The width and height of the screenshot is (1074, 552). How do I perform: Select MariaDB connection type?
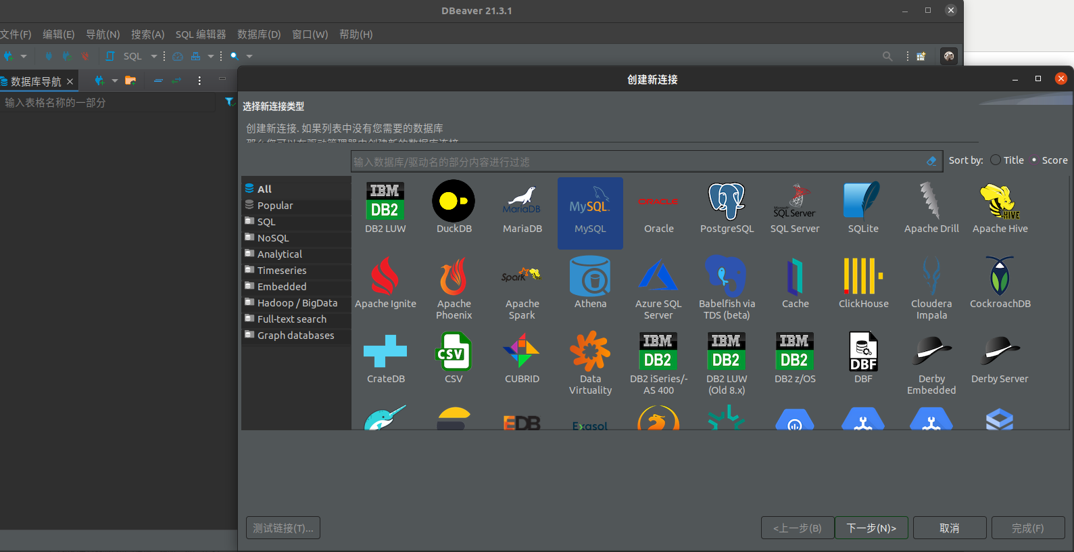point(522,208)
